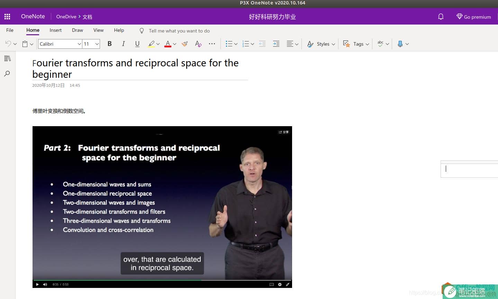This screenshot has width=498, height=299.
Task: Click the video play button
Action: point(37,284)
